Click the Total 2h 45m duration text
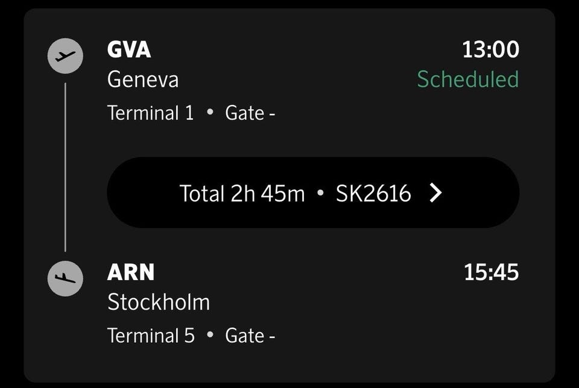The width and height of the screenshot is (579, 388). pos(242,193)
